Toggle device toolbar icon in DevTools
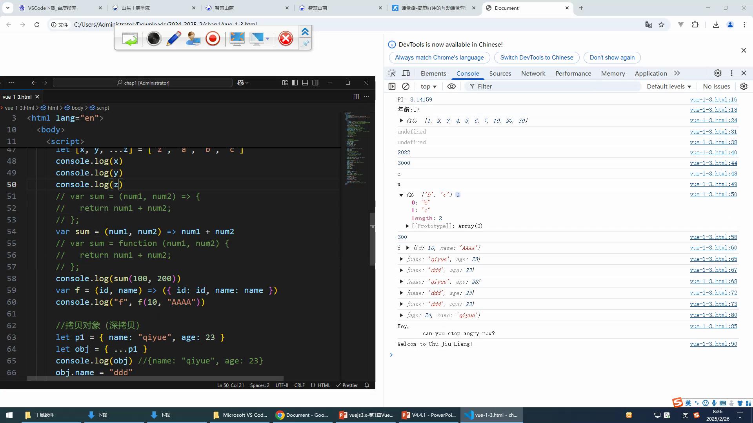This screenshot has height=423, width=753. pos(406,73)
